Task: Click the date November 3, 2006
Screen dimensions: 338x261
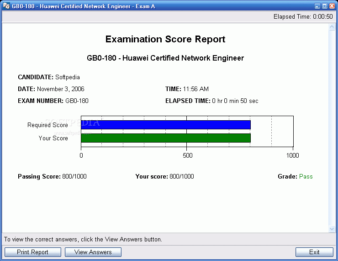Action: pyautogui.click(x=61, y=89)
